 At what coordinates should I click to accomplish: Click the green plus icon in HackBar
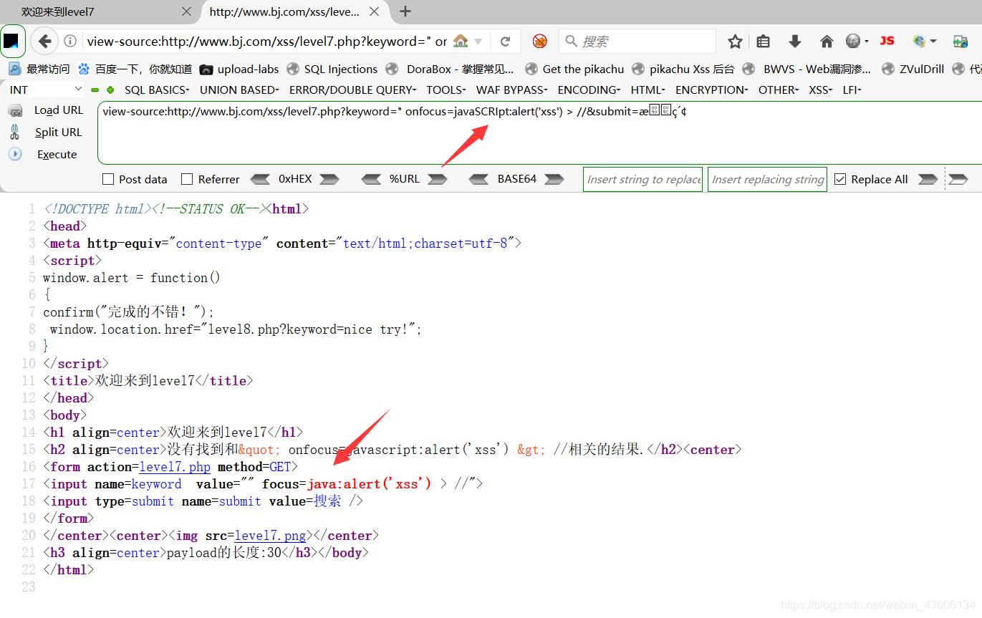110,90
